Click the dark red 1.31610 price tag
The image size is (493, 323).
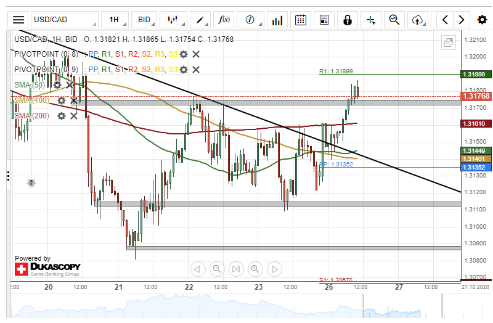pos(476,124)
